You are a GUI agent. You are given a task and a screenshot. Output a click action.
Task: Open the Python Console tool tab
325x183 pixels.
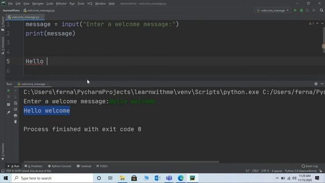tap(59, 166)
